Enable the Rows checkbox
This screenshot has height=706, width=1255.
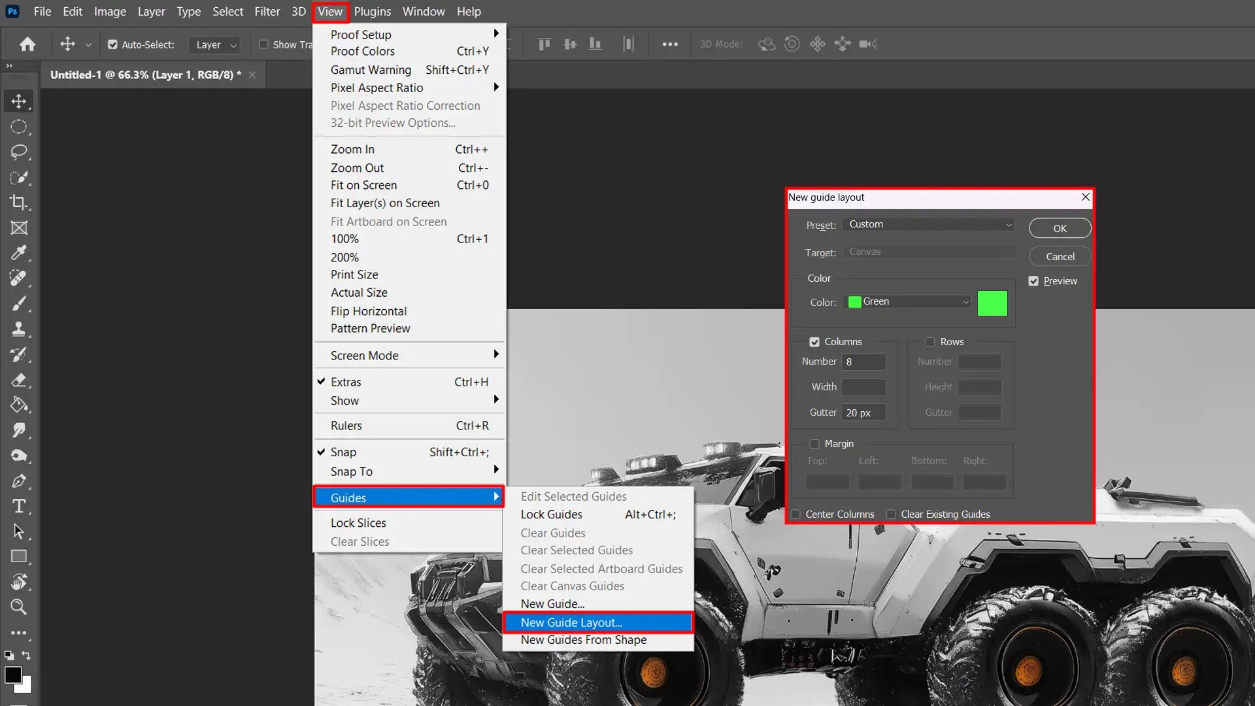point(930,342)
